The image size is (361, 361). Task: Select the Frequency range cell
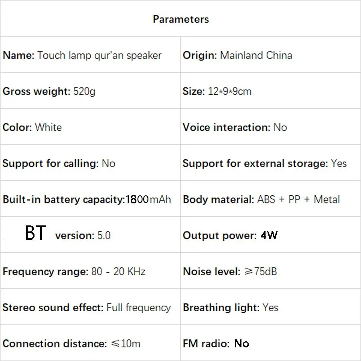pos(74,272)
